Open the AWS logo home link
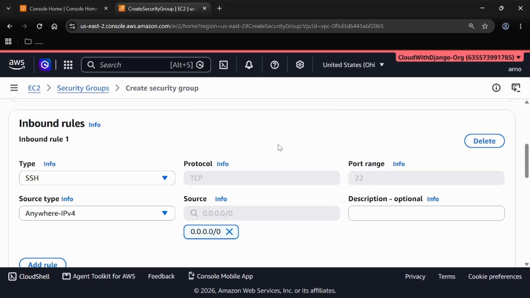Image resolution: width=530 pixels, height=298 pixels. 17,65
